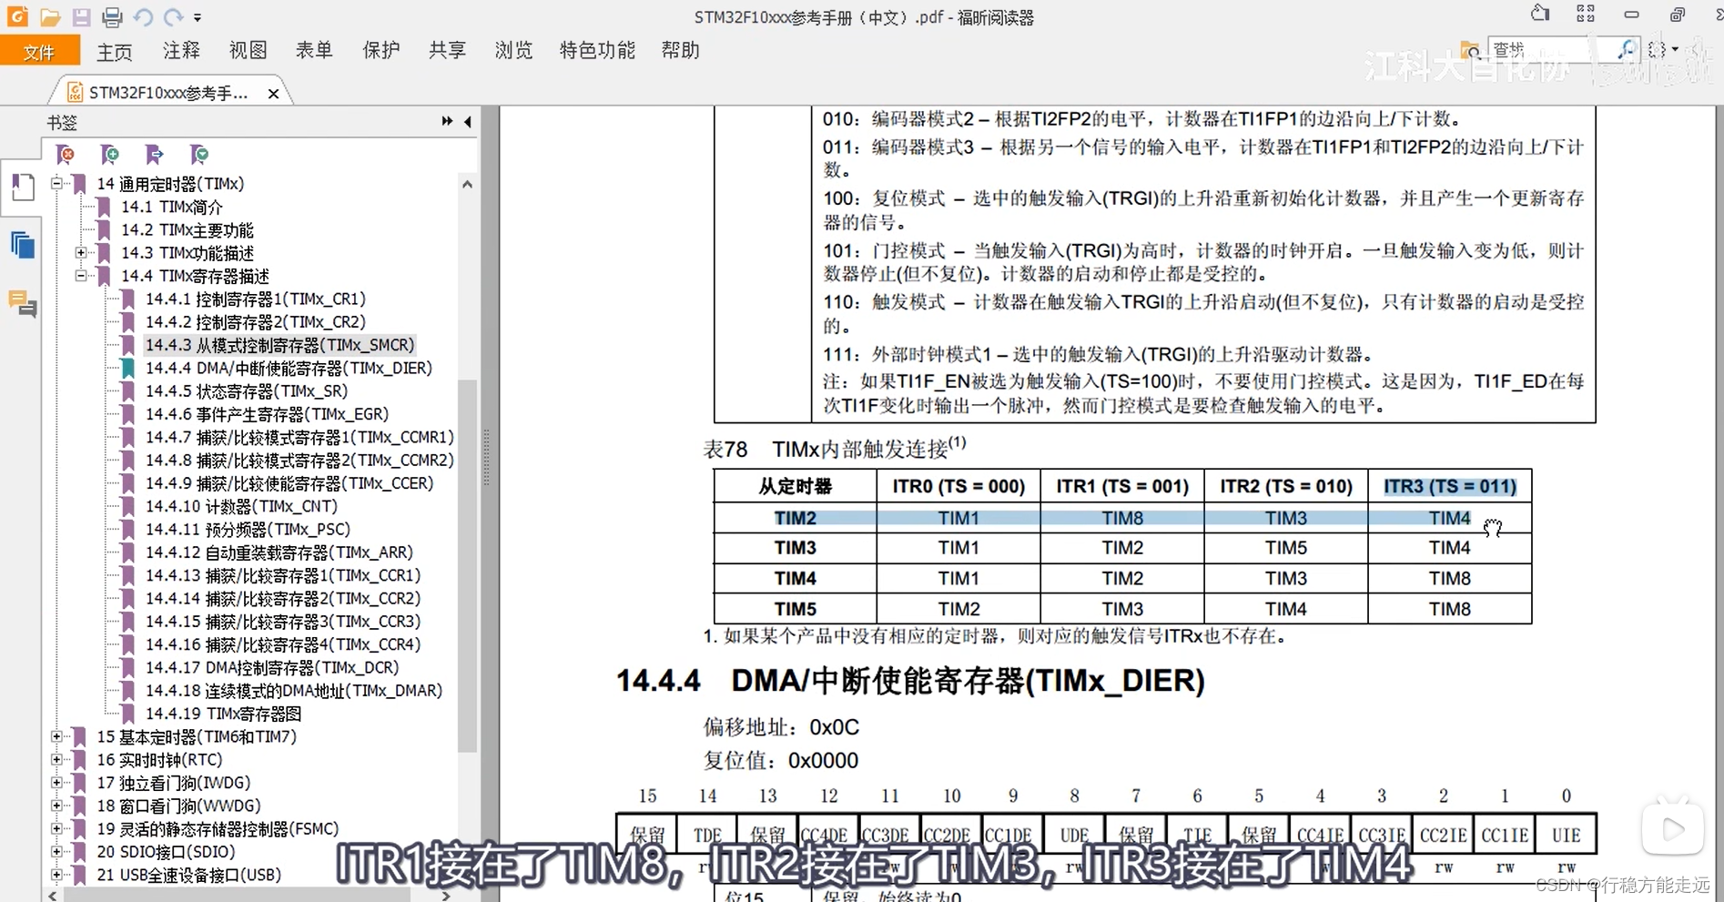
Task: Undo the last action
Action: [143, 17]
